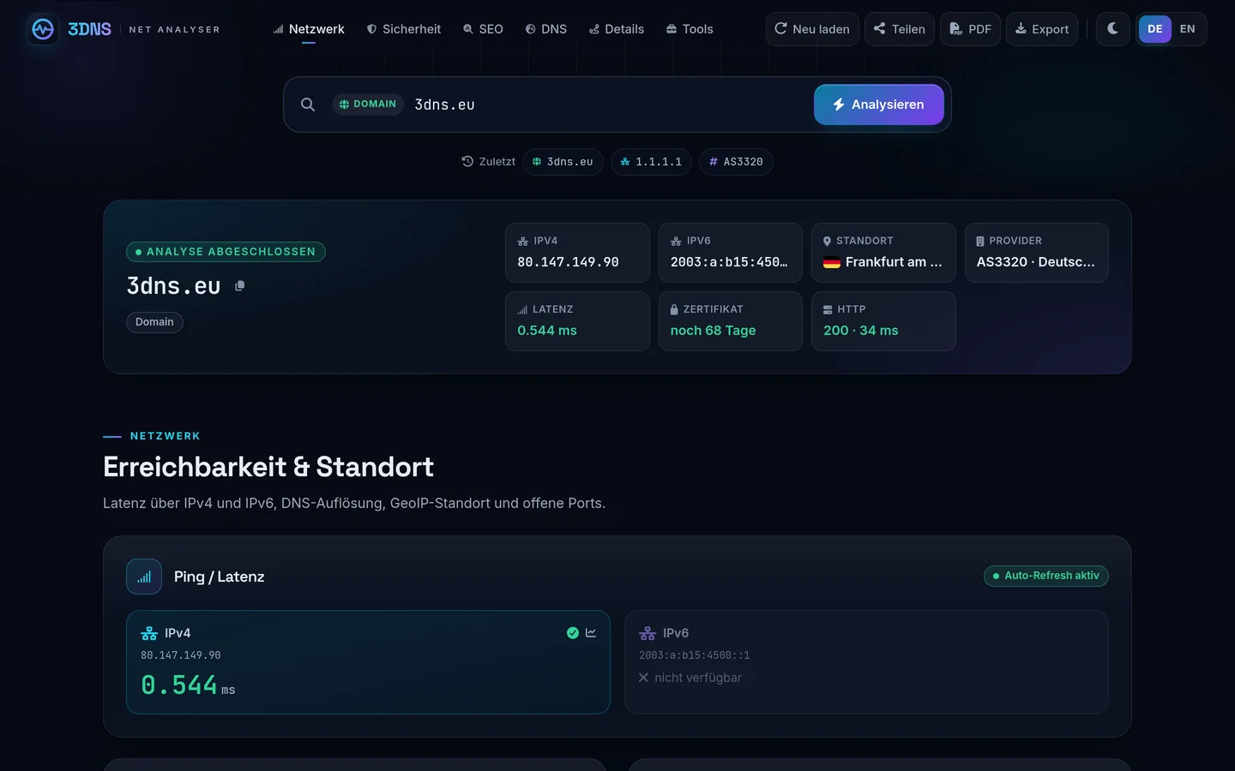The height and width of the screenshot is (771, 1235).
Task: Click the search magnifier icon
Action: point(308,105)
